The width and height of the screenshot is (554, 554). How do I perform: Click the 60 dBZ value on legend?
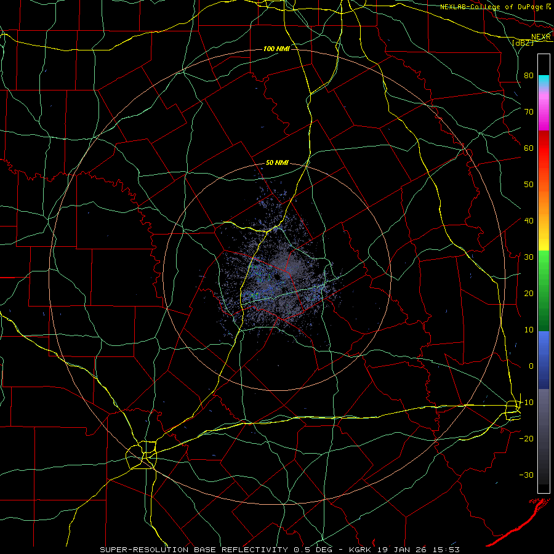[529, 148]
